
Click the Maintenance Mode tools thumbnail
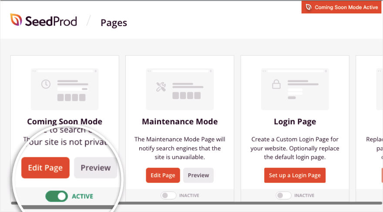pyautogui.click(x=180, y=89)
